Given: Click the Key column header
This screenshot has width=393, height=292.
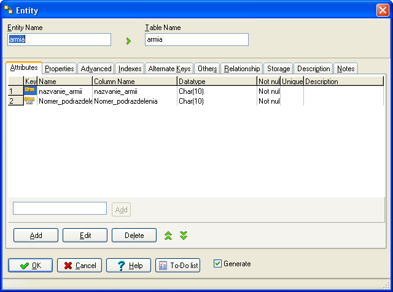Looking at the screenshot, I should (31, 82).
